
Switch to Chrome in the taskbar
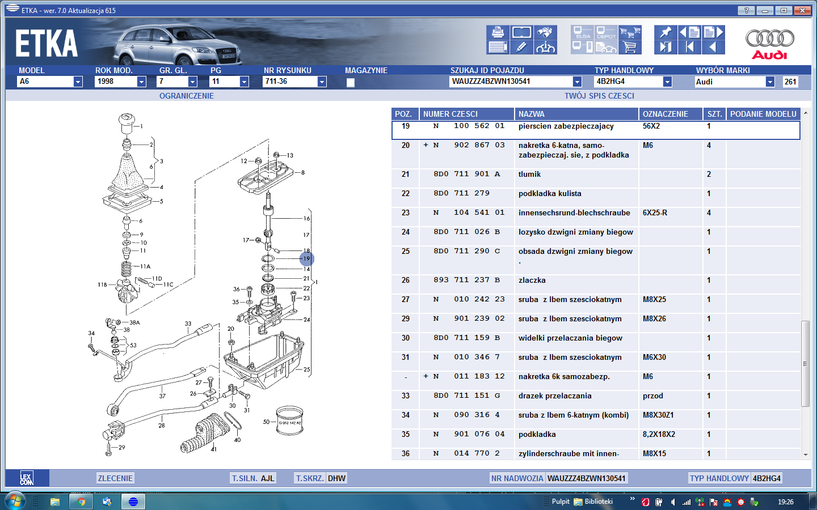[x=81, y=501]
